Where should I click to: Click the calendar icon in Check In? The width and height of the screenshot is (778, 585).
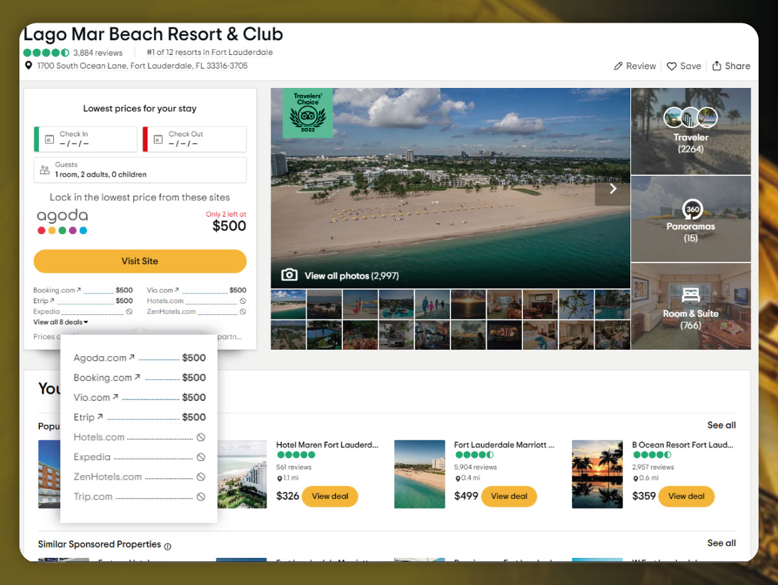coord(49,139)
